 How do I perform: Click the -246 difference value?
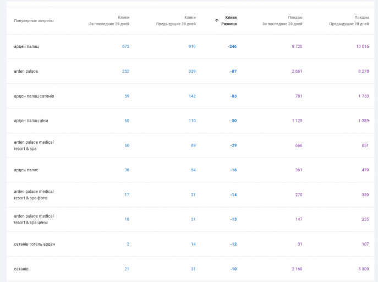(232, 46)
